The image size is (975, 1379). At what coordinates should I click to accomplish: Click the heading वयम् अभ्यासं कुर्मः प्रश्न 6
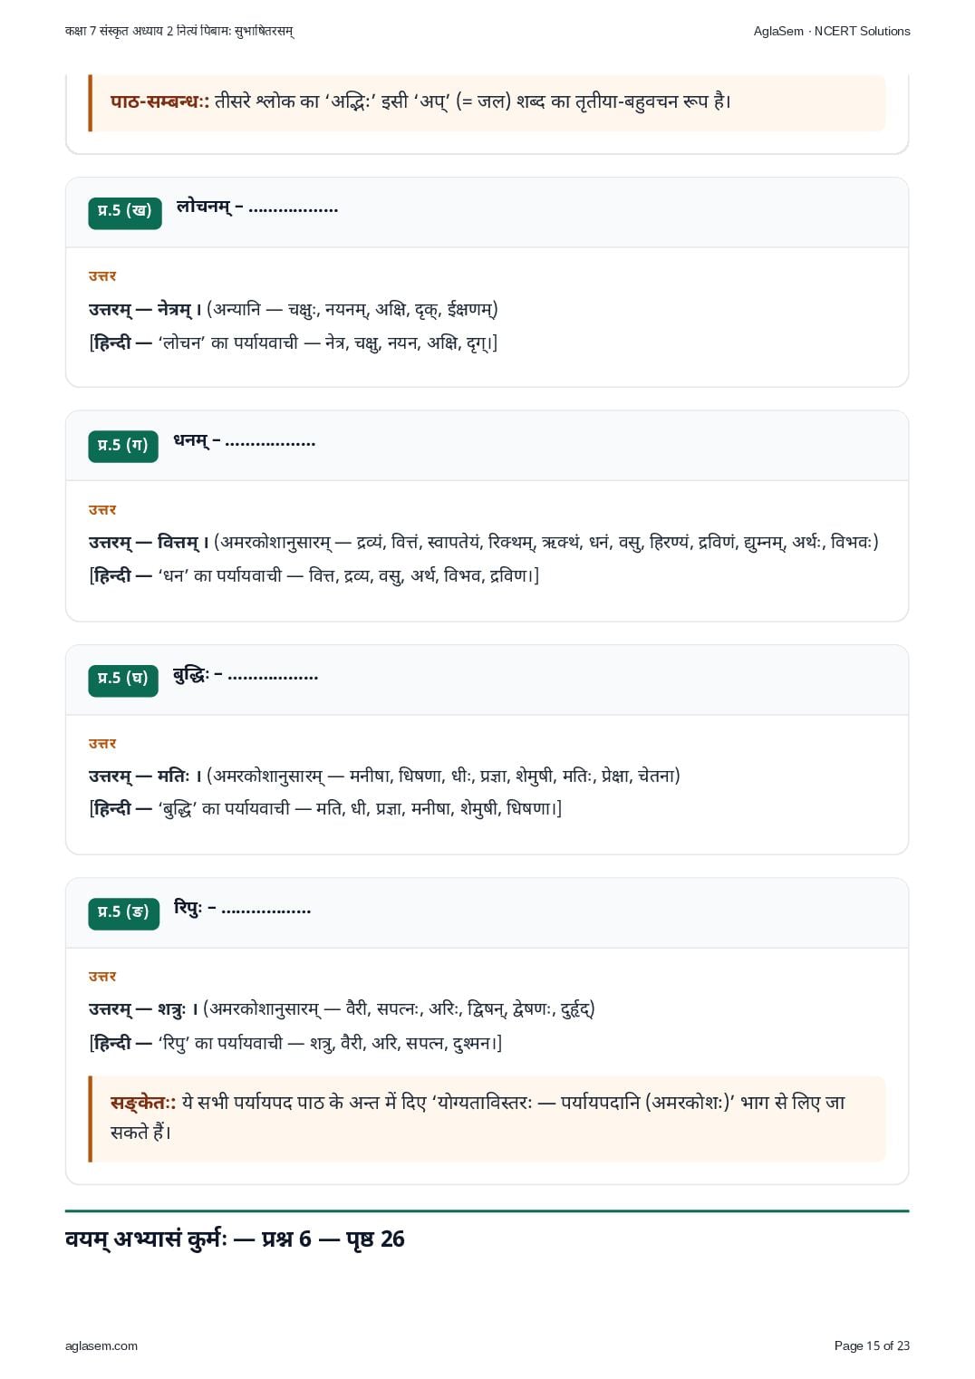(235, 1239)
